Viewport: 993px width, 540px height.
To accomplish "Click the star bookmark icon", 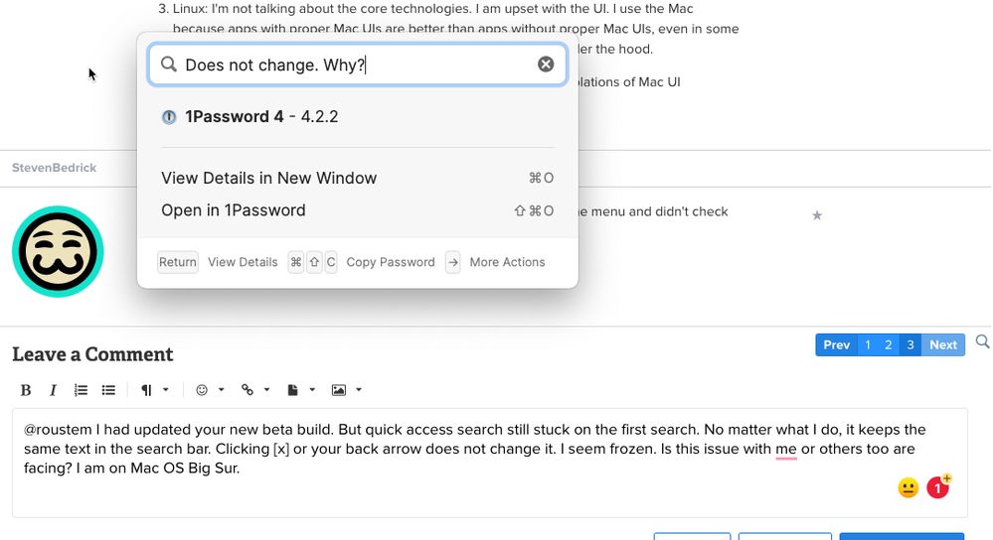I will pos(817,214).
